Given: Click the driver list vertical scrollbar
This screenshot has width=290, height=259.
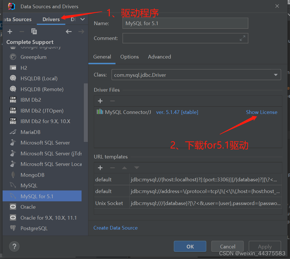Looking at the screenshot, I should point(86,113).
